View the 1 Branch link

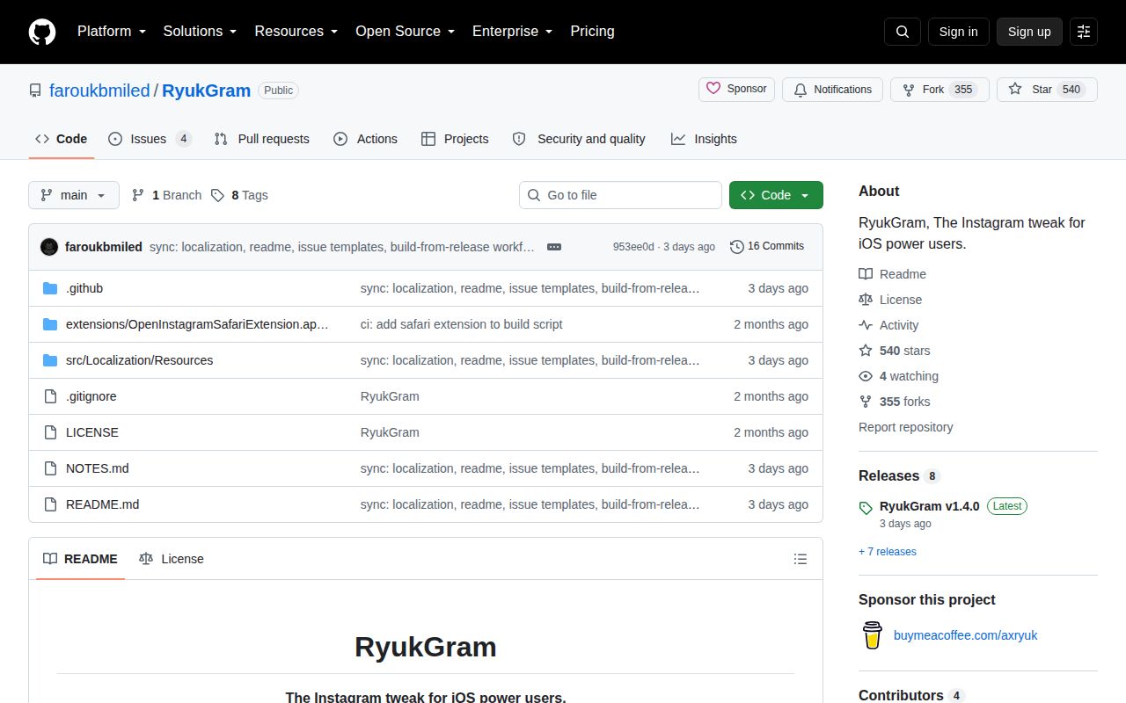167,195
